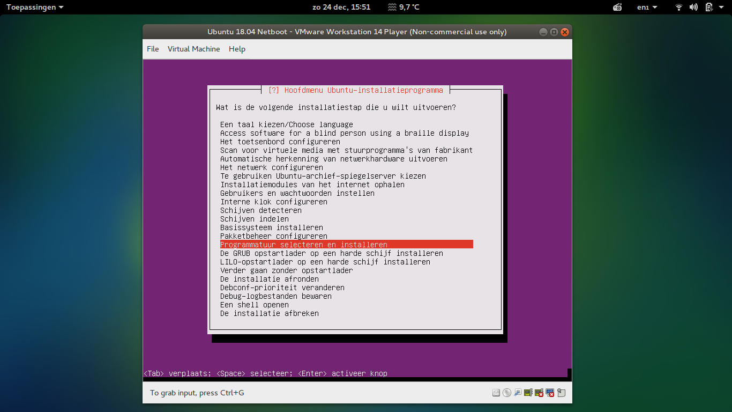Viewport: 732px width, 412px height.
Task: Select 'De installatie afbreken'
Action: [x=270, y=313]
